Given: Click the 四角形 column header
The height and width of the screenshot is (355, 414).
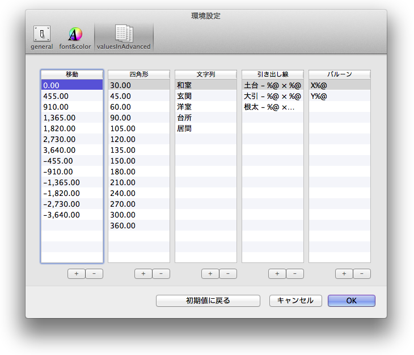Looking at the screenshot, I should click(x=138, y=74).
